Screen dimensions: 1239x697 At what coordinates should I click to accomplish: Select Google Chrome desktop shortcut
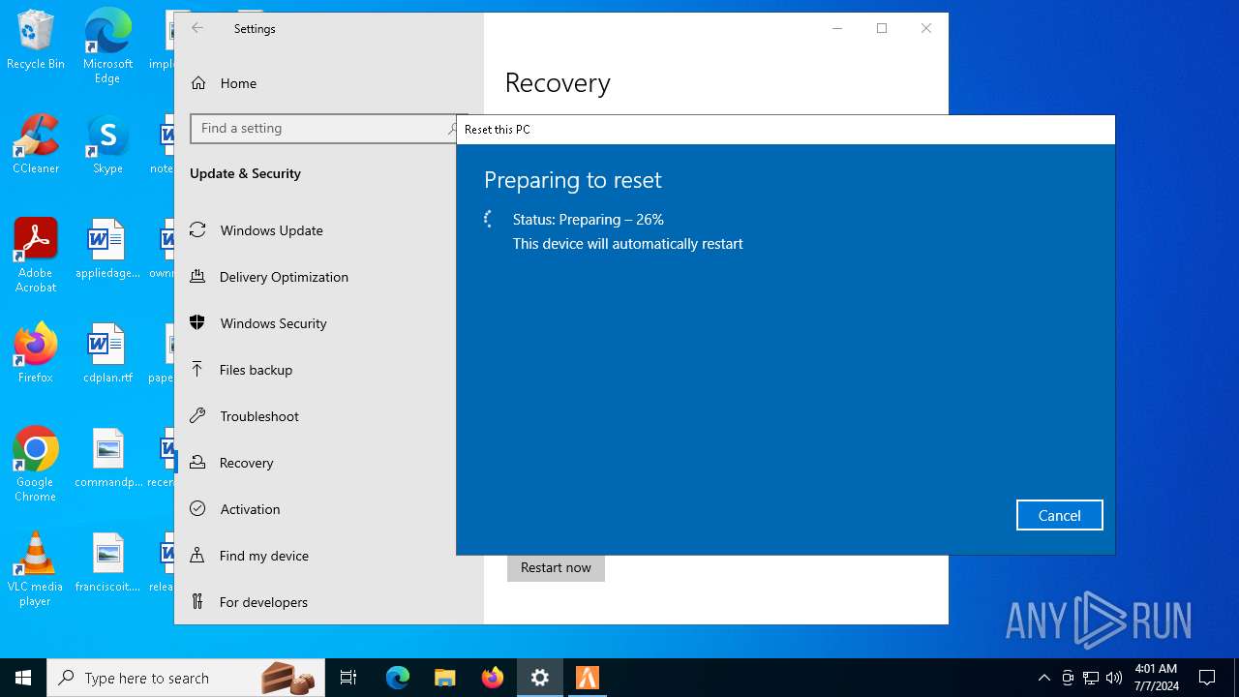click(x=36, y=465)
